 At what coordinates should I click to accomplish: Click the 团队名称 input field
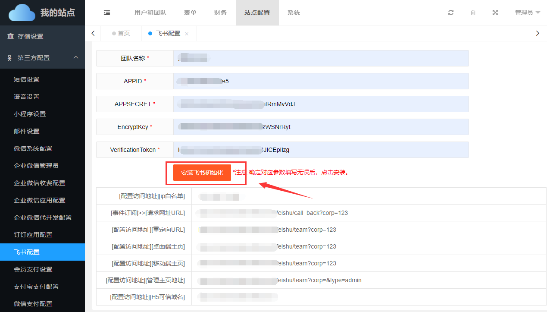point(321,58)
